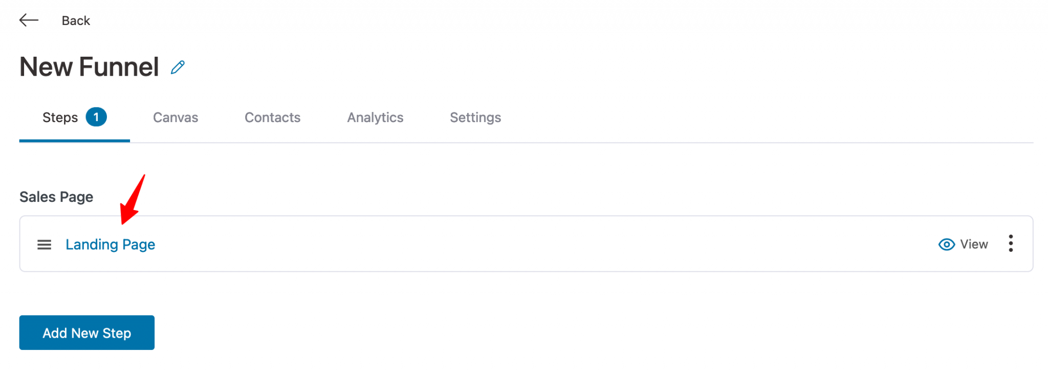
Task: Open the three-dot menu on Landing Page row
Action: coord(1011,244)
